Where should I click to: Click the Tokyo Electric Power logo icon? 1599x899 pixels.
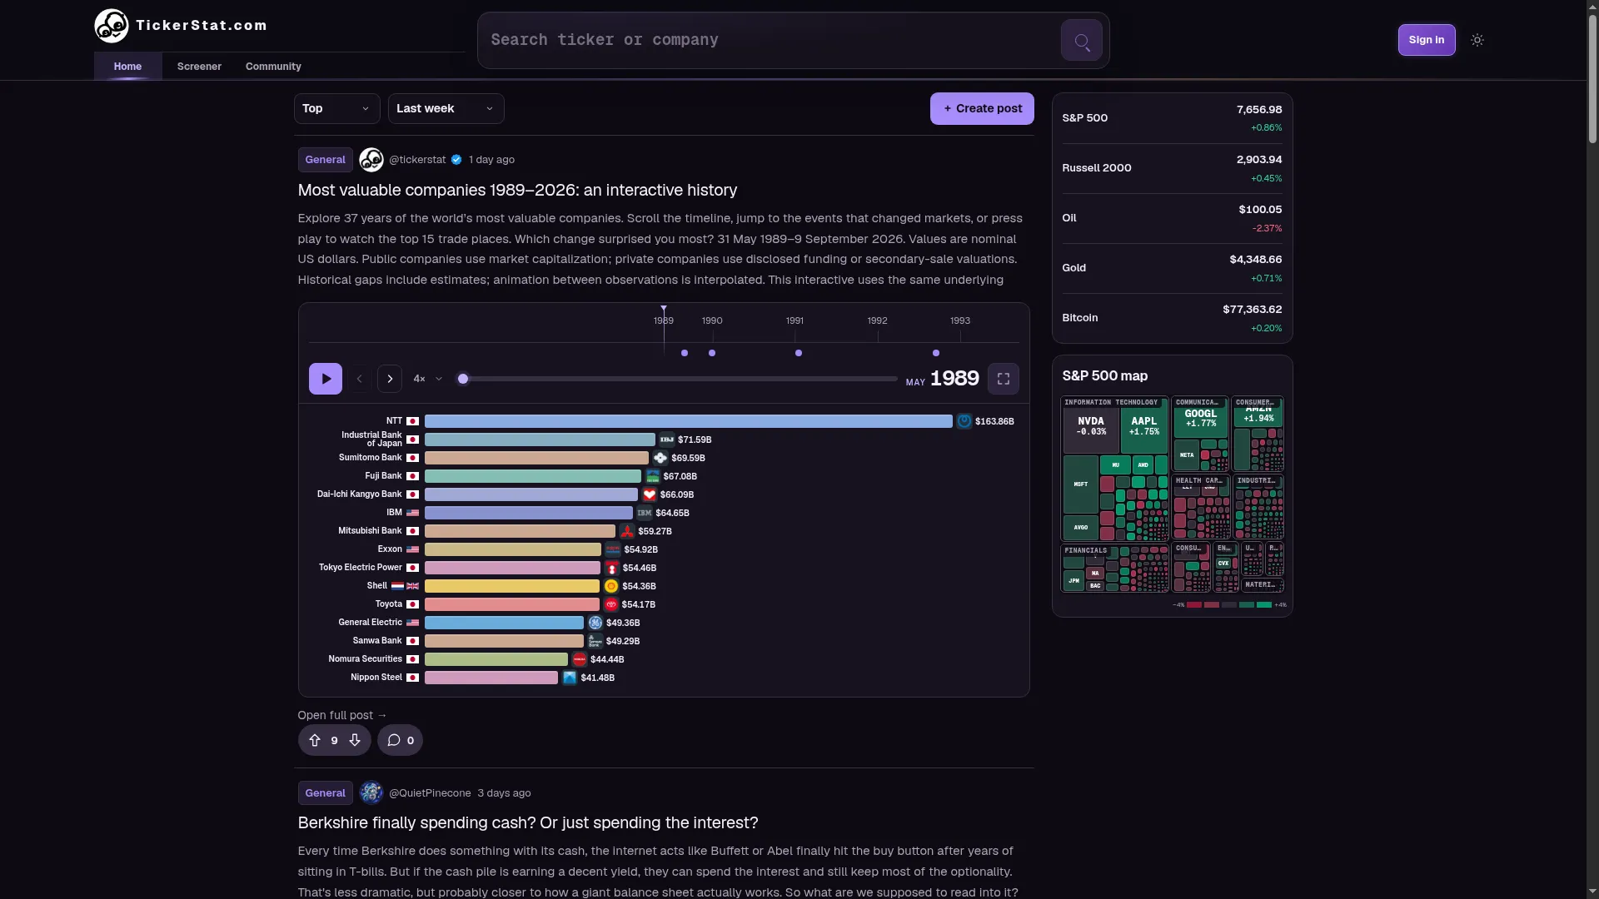pos(612,568)
